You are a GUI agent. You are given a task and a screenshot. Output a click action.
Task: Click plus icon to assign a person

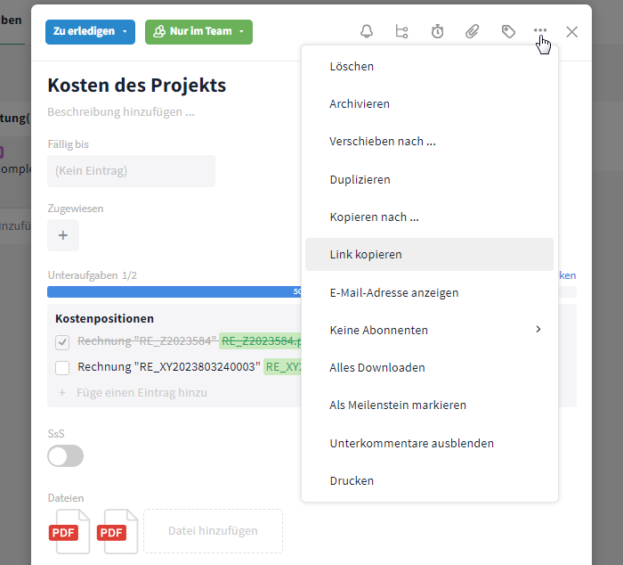tap(63, 235)
